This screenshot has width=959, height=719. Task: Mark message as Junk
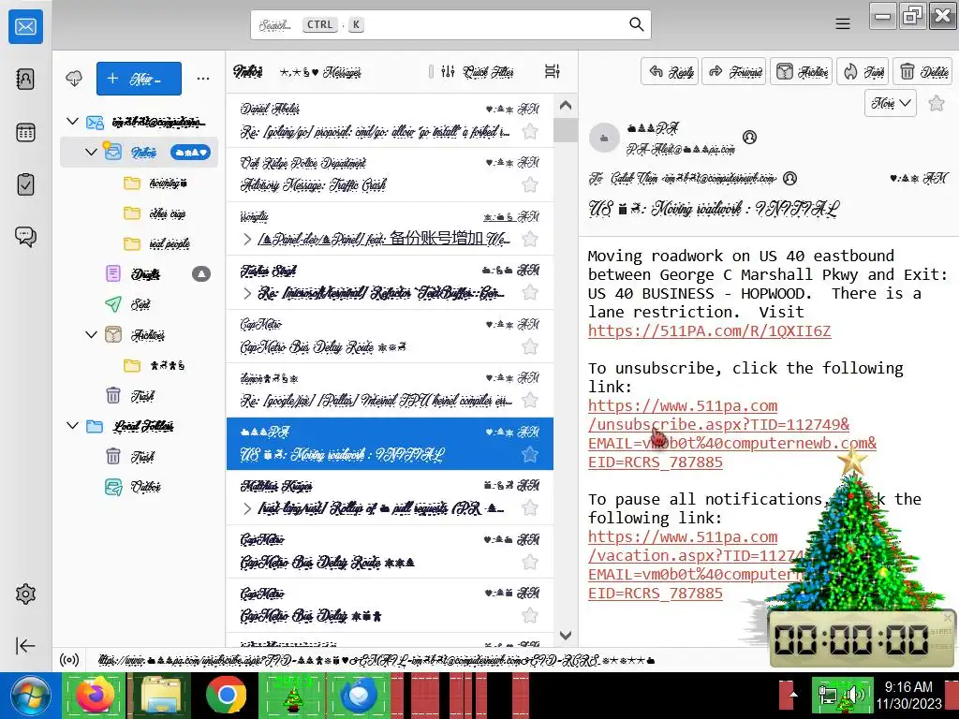pos(863,72)
